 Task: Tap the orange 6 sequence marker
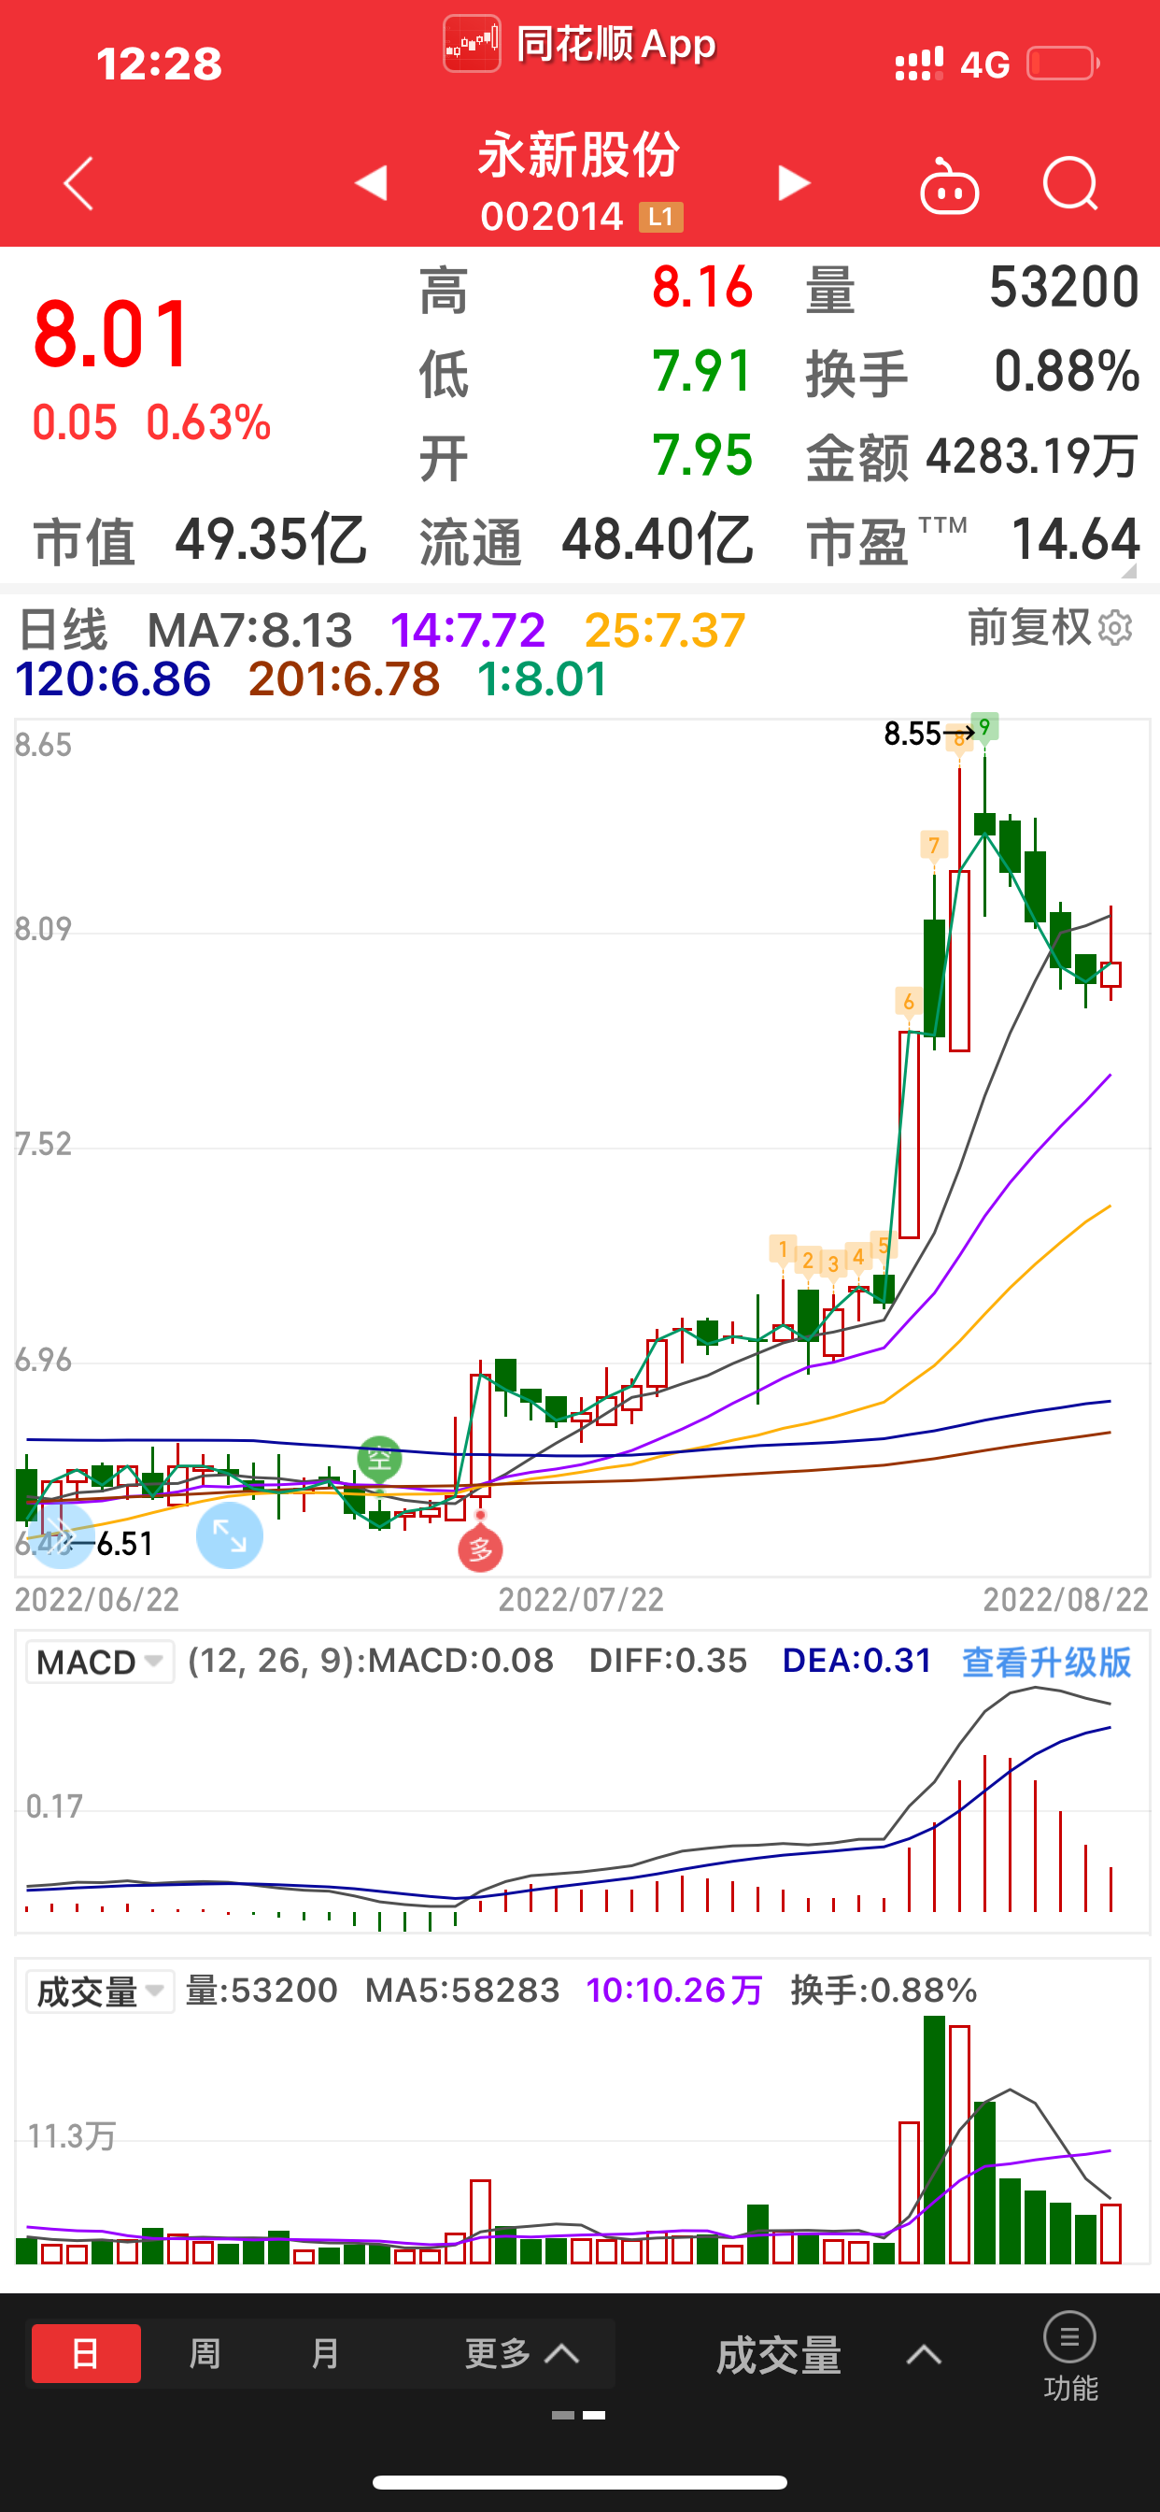(x=909, y=1002)
